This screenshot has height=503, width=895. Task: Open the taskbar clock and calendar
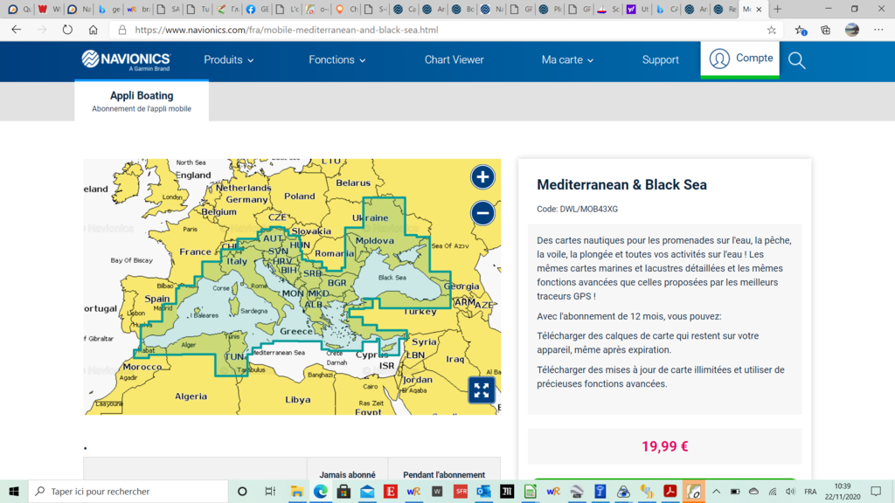(x=843, y=491)
